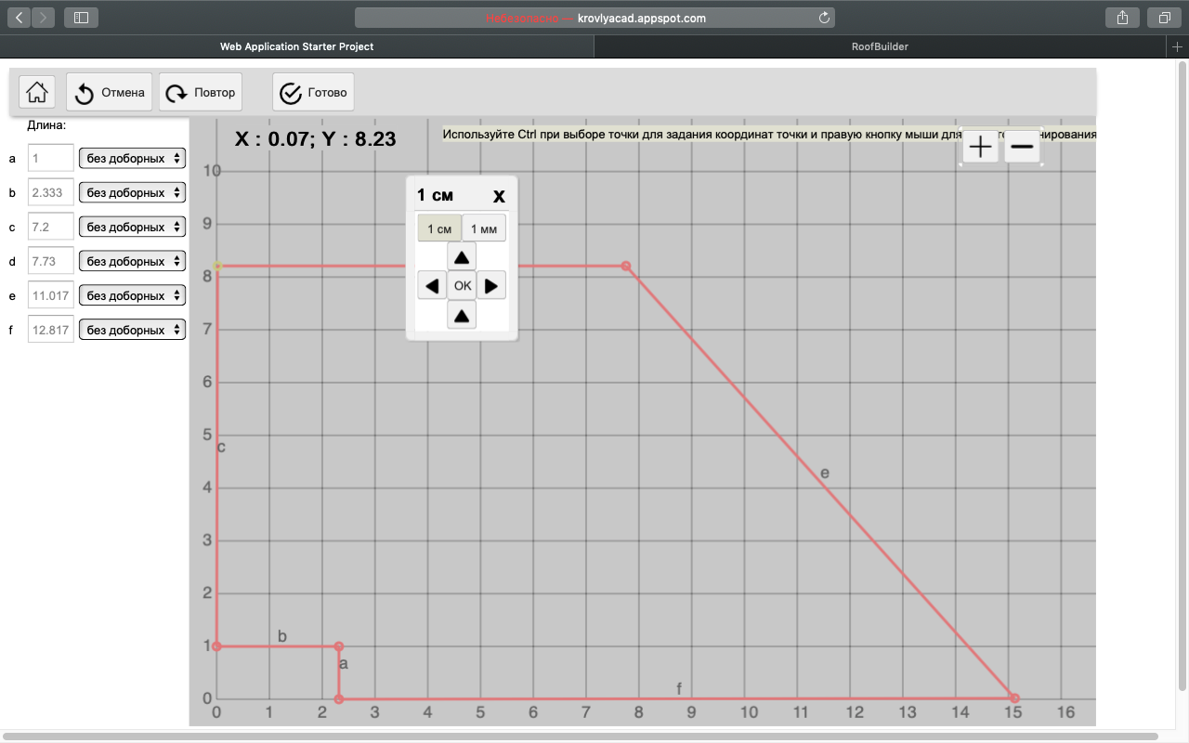Click length field d with 7.73

point(51,262)
